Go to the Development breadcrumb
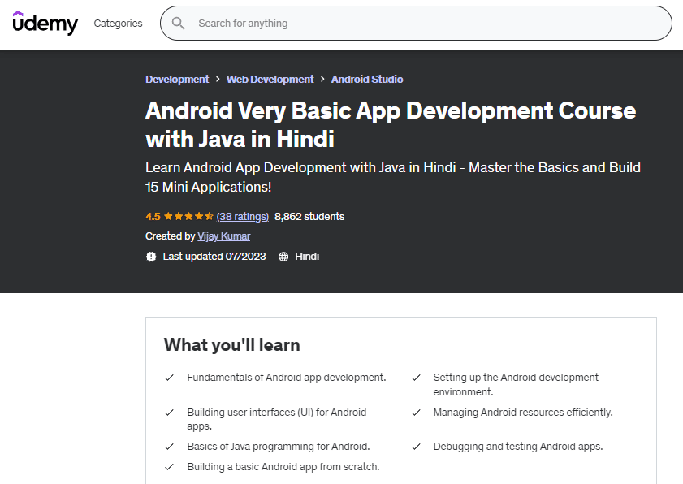The width and height of the screenshot is (683, 484). pyautogui.click(x=177, y=80)
